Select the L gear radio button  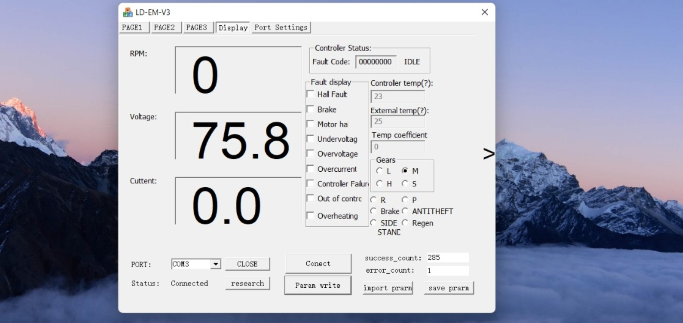(380, 171)
